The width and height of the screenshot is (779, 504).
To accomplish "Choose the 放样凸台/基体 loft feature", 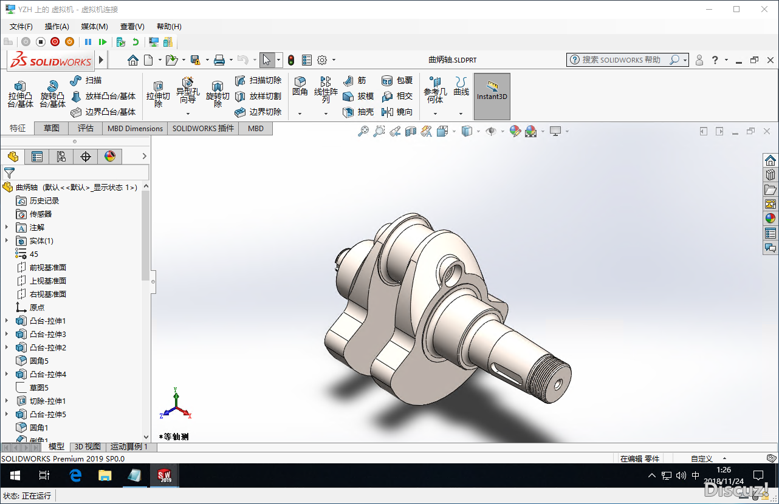I will click(103, 96).
